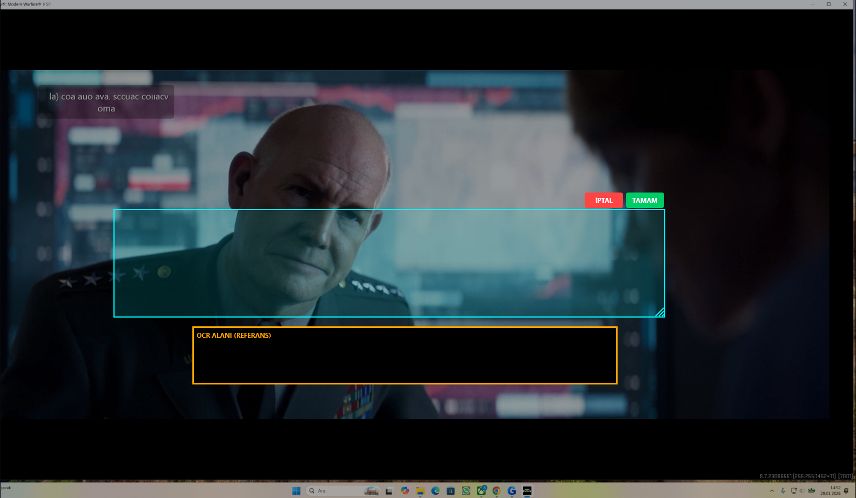Open Microsoft Edge browser
Screen dimensions: 856x498
436,491
